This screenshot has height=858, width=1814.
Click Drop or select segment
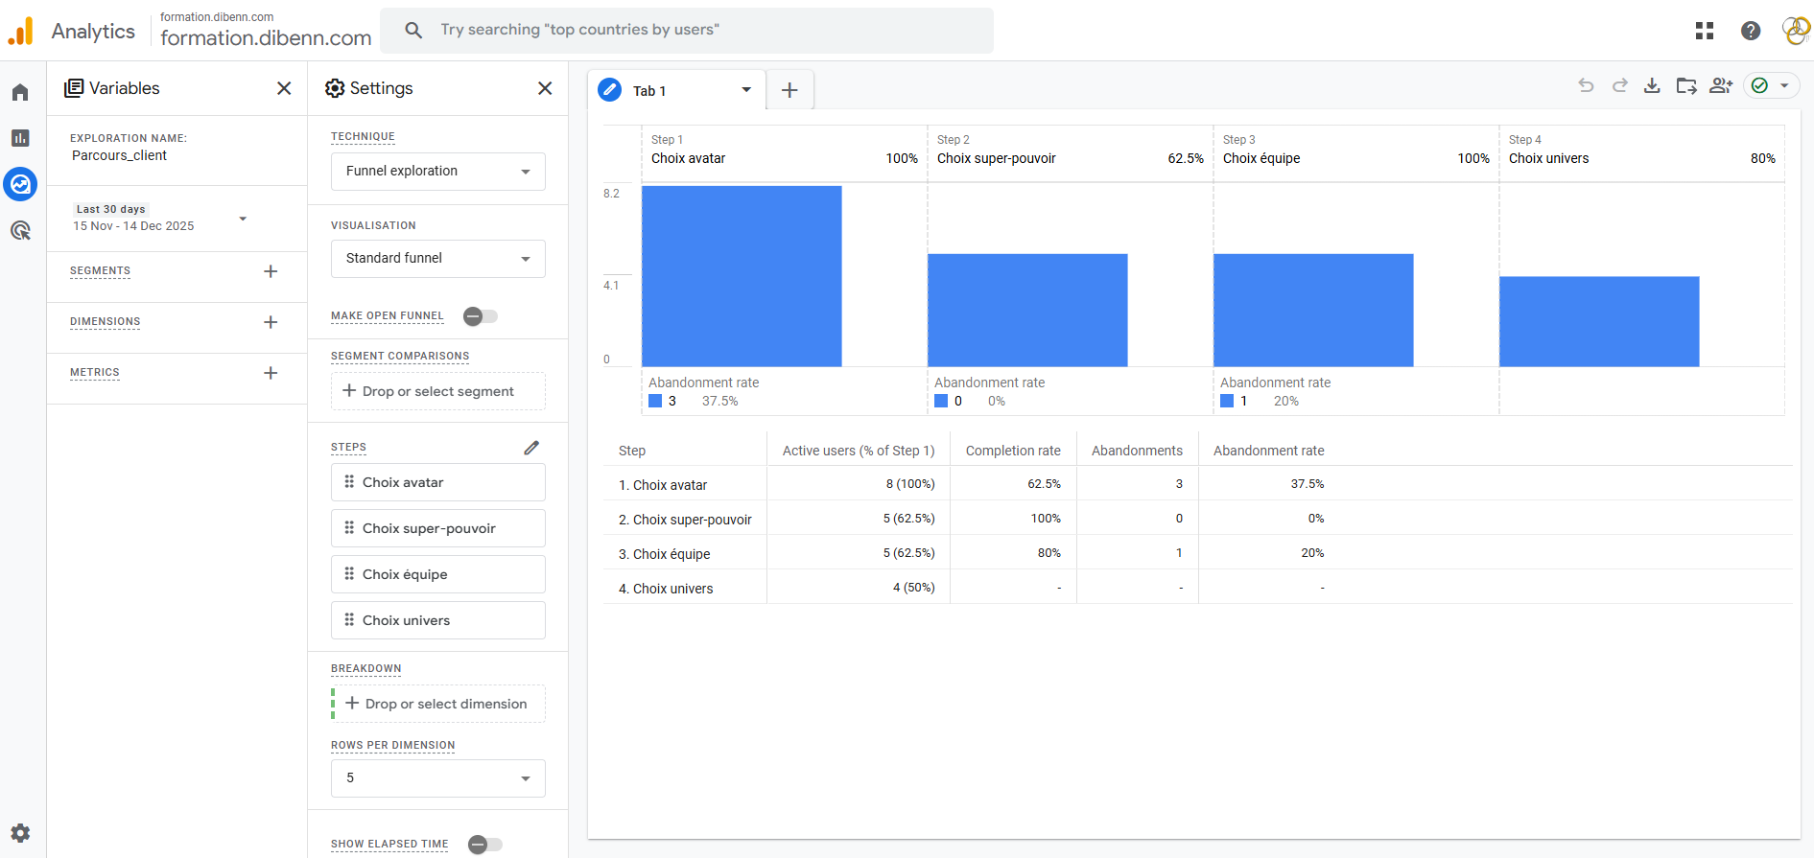[x=437, y=391]
